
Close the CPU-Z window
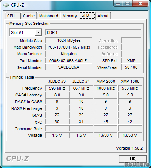tap(140, 3)
